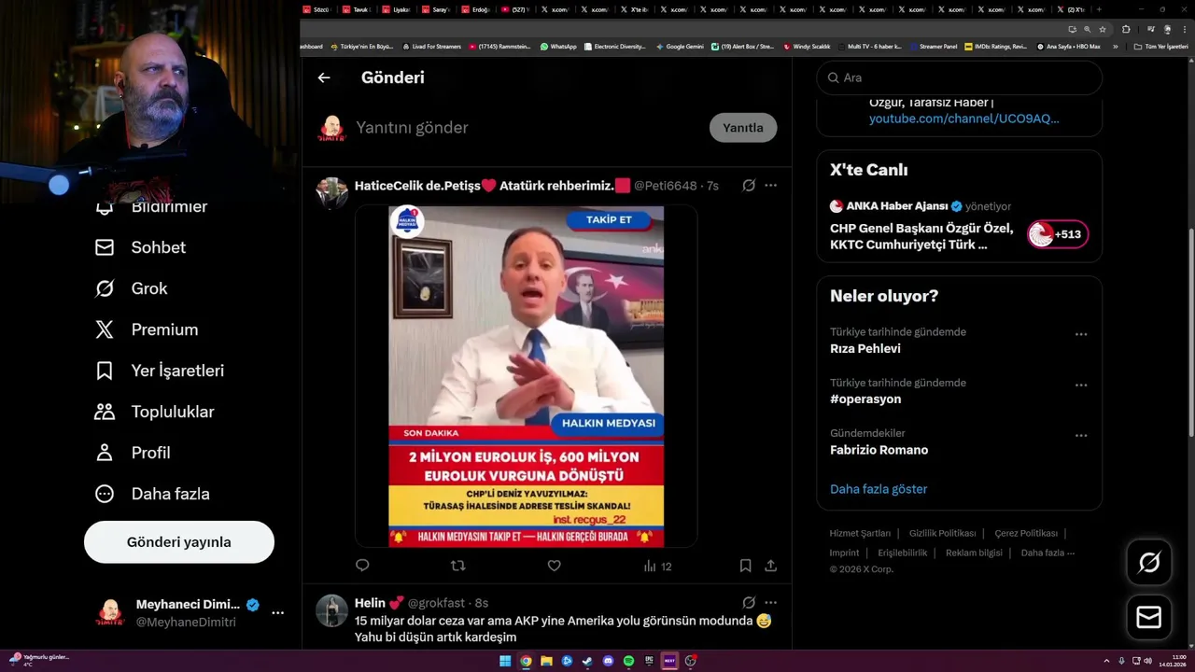The height and width of the screenshot is (672, 1195).
Task: Expand bookmarks bar overflow chevron
Action: click(x=1115, y=46)
